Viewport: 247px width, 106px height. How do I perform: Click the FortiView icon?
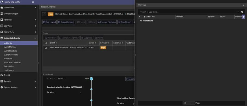(2, 20)
